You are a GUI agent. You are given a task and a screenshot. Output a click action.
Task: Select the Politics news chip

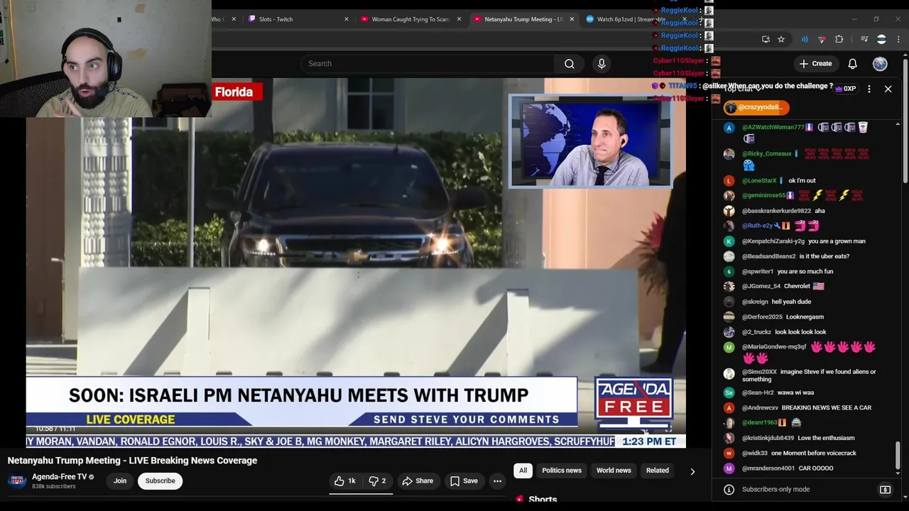[562, 471]
